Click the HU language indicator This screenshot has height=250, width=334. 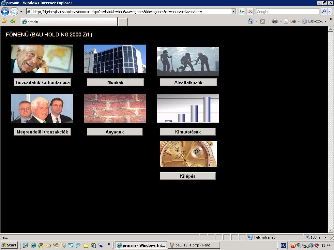[283, 245]
